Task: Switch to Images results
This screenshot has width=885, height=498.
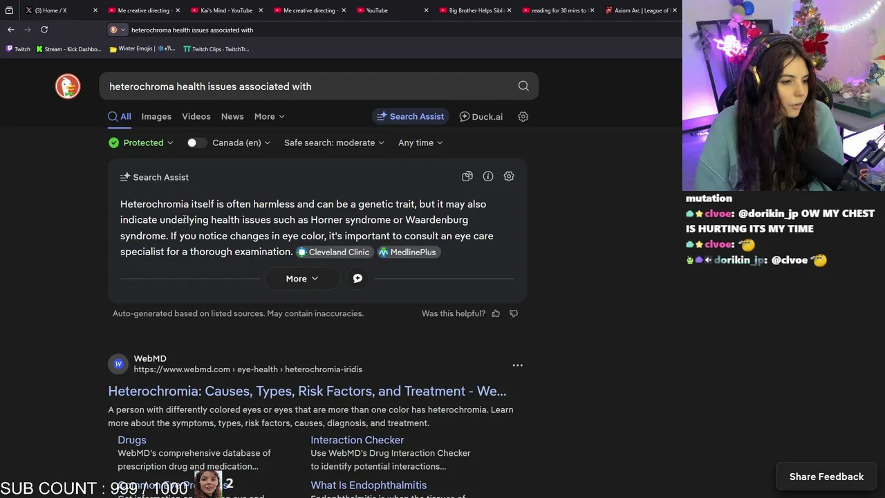Action: click(156, 117)
